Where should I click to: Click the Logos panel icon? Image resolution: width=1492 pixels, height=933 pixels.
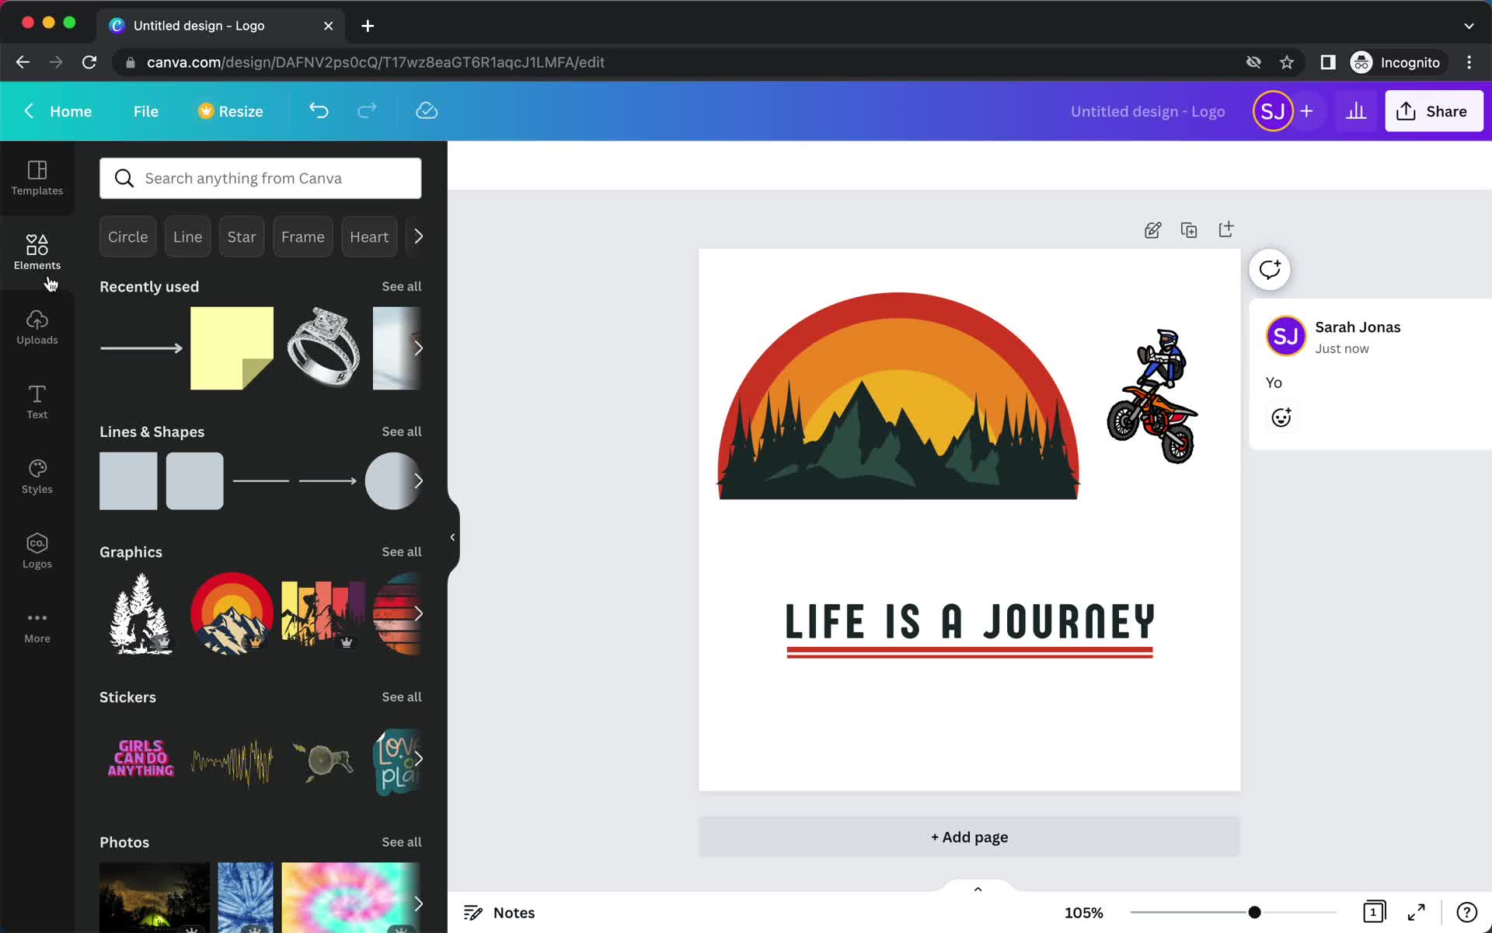click(37, 549)
